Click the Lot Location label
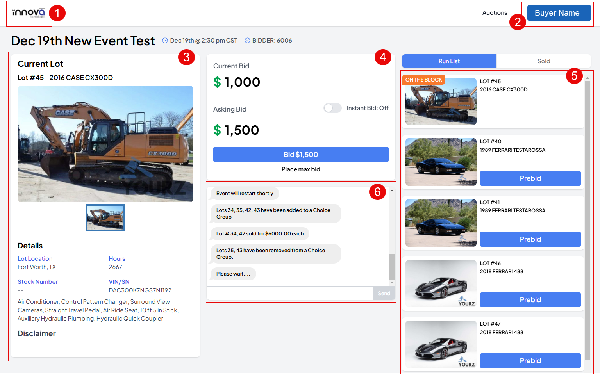This screenshot has height=374, width=600. [x=35, y=259]
